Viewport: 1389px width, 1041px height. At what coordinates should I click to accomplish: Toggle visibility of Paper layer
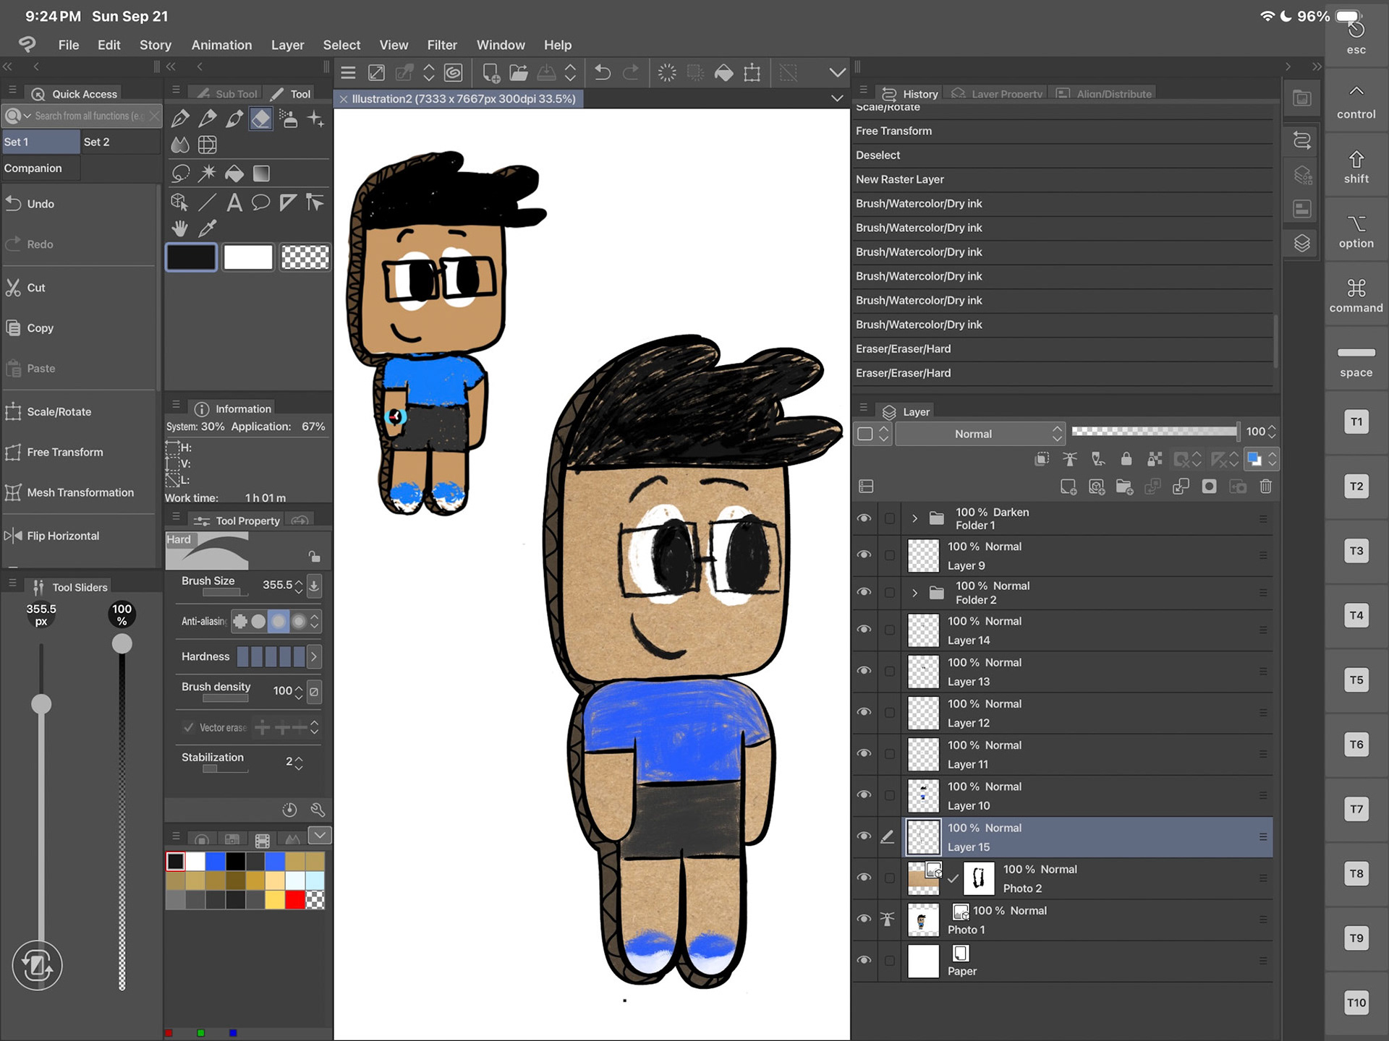pos(864,961)
